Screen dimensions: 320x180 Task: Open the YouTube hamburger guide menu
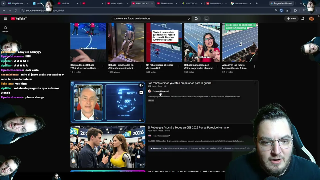tap(5, 18)
